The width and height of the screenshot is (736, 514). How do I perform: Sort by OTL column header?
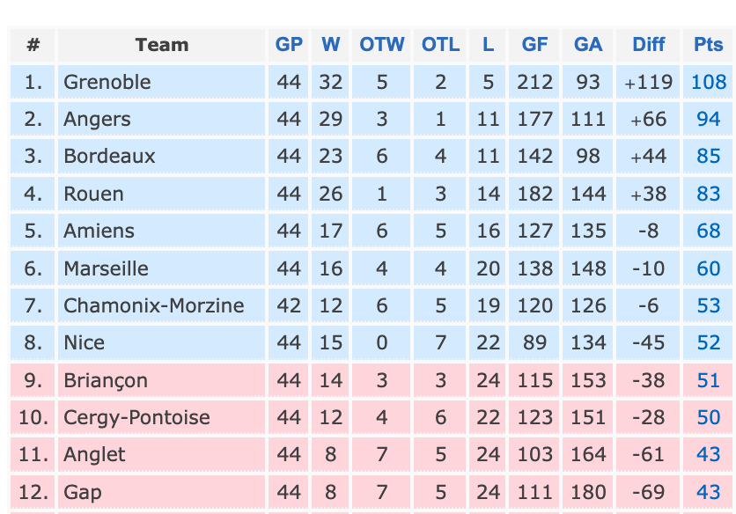coord(440,45)
